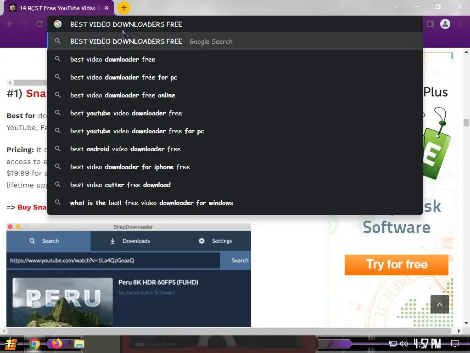Image resolution: width=470 pixels, height=353 pixels.
Task: Click the table scroll-left arrow above the heading
Action: [x=10, y=83]
